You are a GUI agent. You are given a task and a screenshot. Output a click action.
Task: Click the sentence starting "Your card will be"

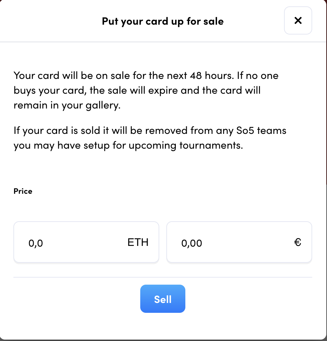click(x=146, y=90)
